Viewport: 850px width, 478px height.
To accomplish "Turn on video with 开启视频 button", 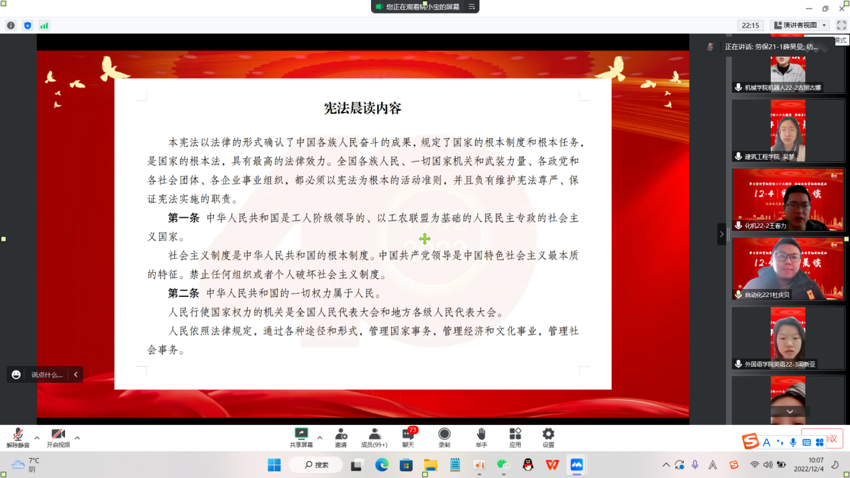I will point(58,436).
